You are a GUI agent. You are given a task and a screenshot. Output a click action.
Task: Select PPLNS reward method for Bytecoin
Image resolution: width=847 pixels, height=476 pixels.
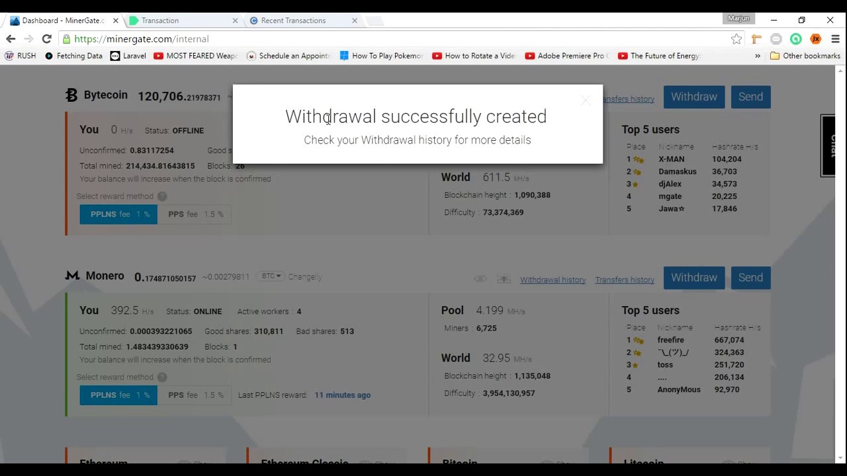[118, 214]
